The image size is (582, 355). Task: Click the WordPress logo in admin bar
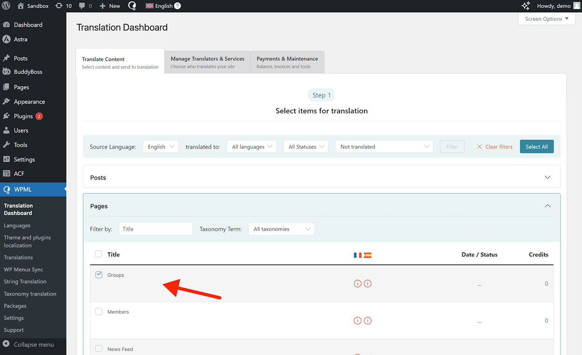[x=6, y=6]
